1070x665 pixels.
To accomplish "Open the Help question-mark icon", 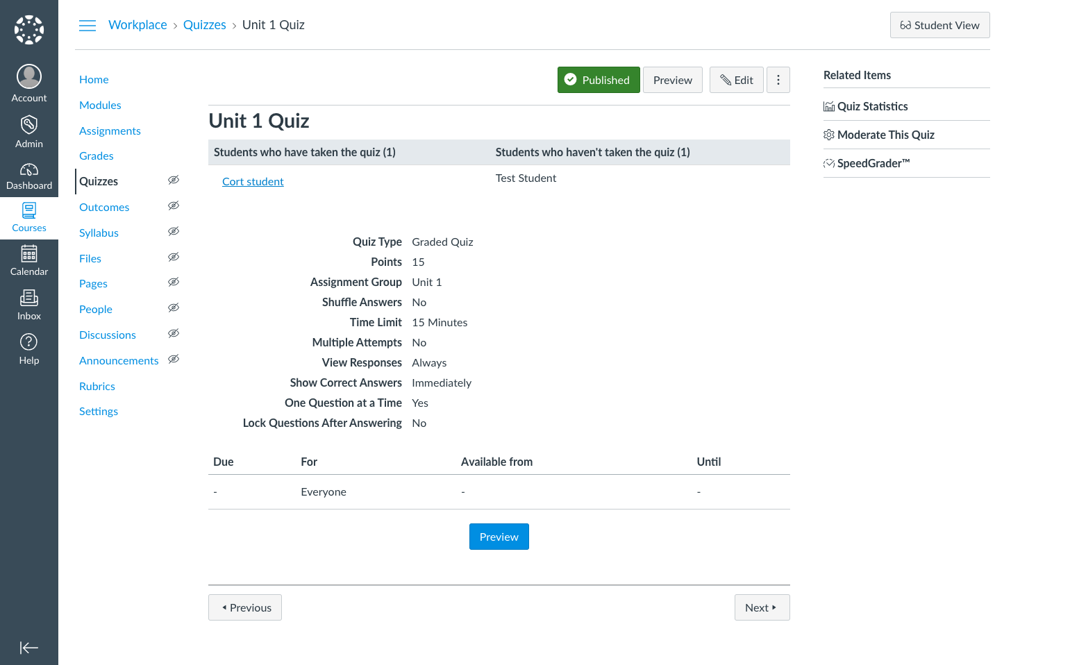I will pyautogui.click(x=29, y=342).
